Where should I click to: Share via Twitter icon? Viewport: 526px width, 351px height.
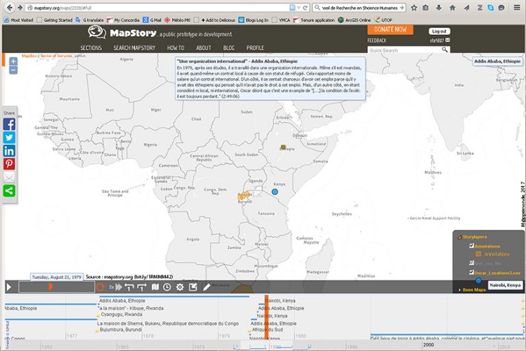click(x=10, y=138)
